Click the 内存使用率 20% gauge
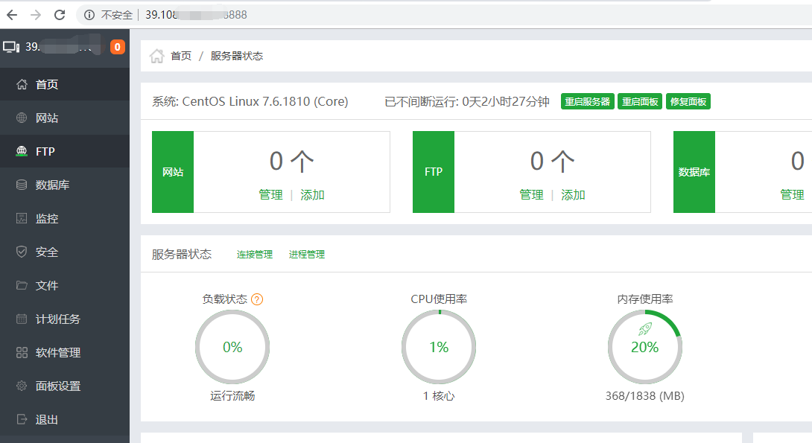 click(645, 347)
